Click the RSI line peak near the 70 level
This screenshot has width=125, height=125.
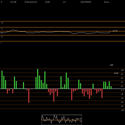[x=12, y=30]
